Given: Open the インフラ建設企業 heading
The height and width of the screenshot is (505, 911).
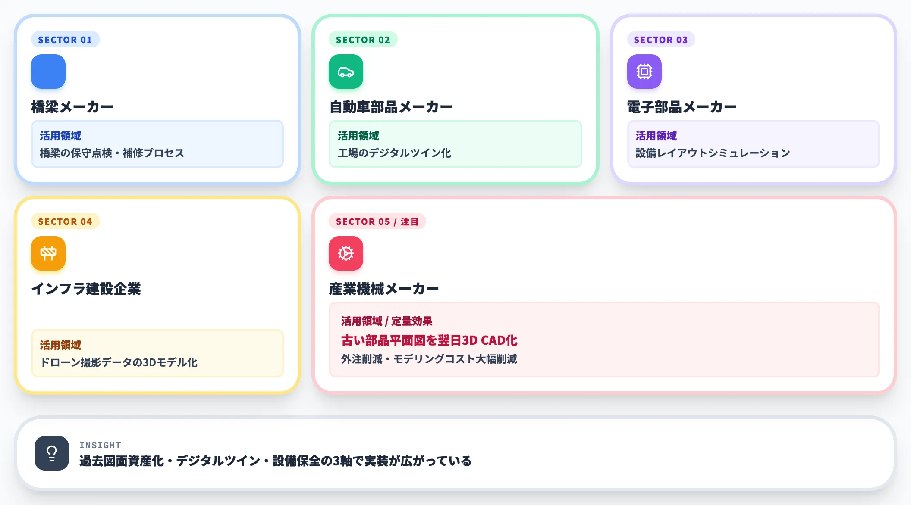Looking at the screenshot, I should [86, 289].
